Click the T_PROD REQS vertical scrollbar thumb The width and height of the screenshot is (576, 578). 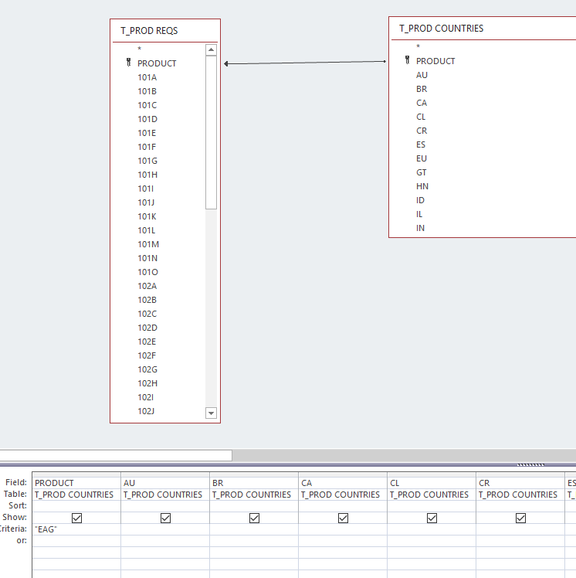click(x=211, y=133)
